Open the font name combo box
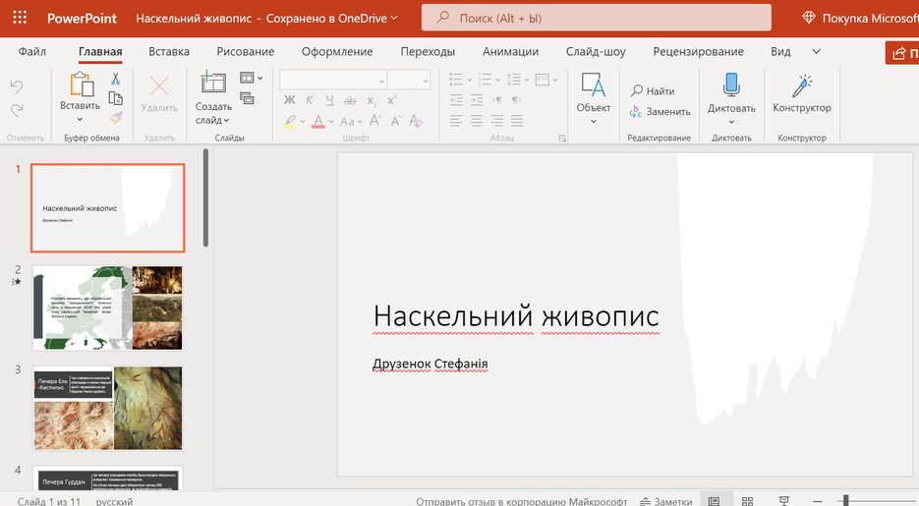919x506 pixels. point(333,80)
